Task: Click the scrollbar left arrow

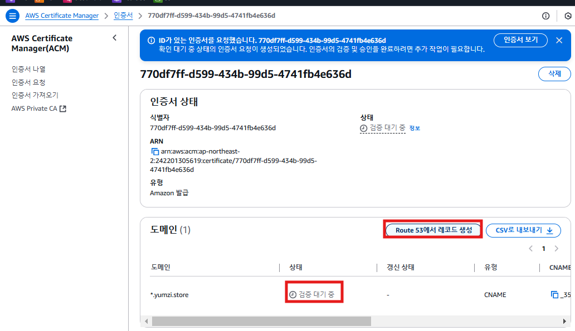Action: [147, 321]
